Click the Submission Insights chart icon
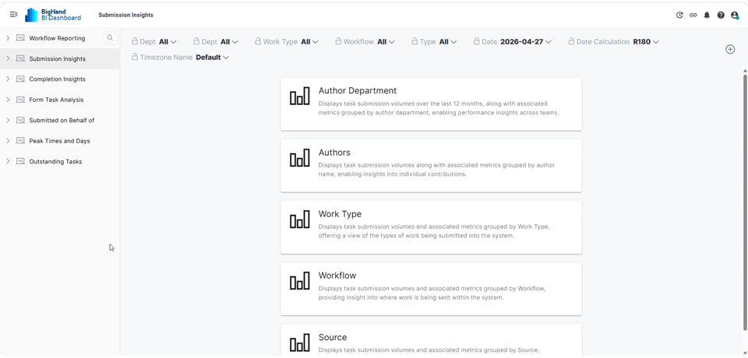Screen dimensions: 748x358 [x=20, y=58]
